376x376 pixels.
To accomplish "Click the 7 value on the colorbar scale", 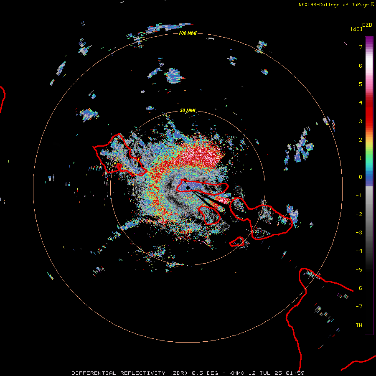I will tap(361, 47).
